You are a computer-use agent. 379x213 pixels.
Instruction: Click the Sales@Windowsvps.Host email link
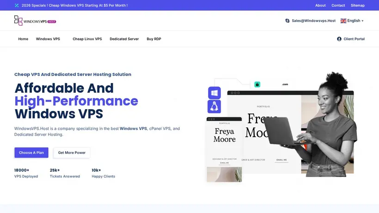coord(313,21)
